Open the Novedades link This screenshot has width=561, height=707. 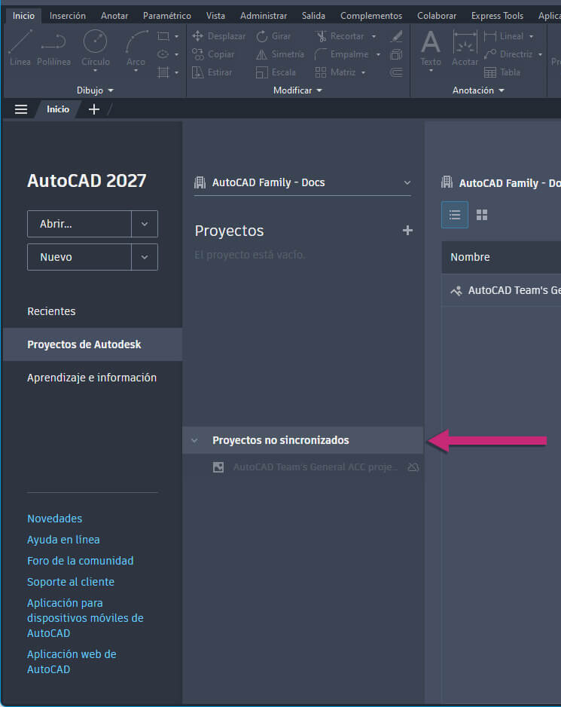coord(54,519)
